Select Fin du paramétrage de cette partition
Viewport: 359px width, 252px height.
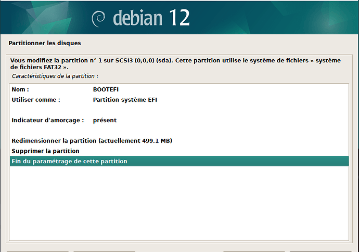[x=179, y=161]
